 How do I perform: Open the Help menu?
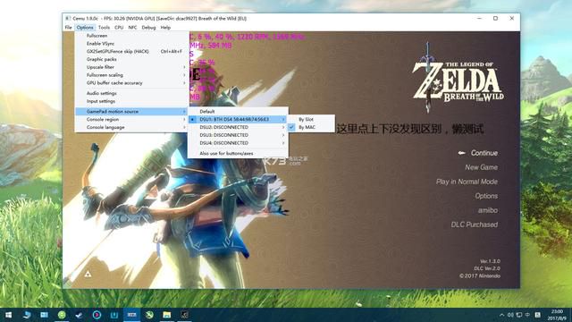click(x=165, y=28)
